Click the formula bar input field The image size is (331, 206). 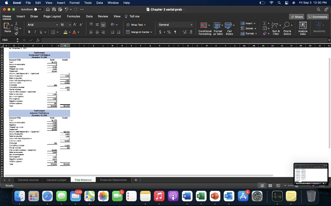coord(184,40)
